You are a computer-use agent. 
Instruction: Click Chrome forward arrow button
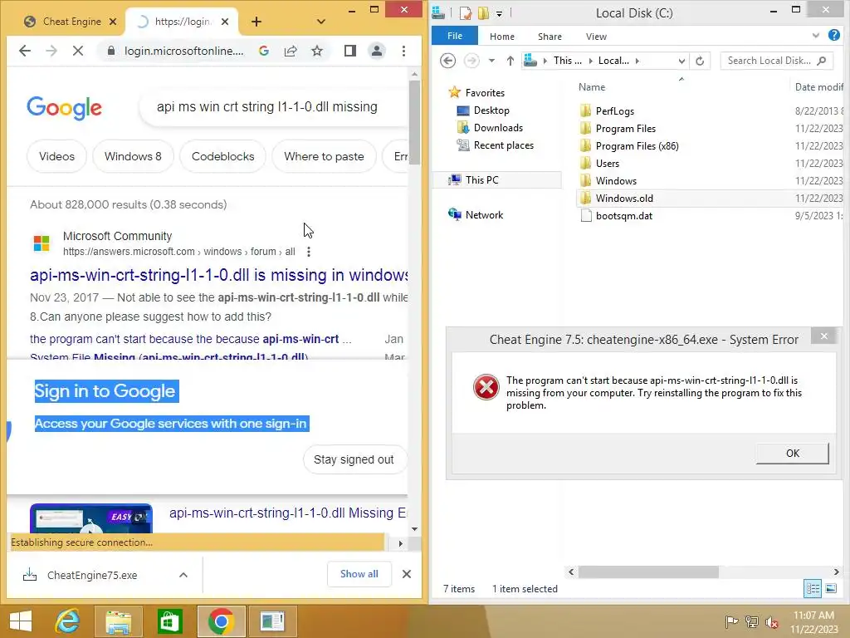coord(51,51)
